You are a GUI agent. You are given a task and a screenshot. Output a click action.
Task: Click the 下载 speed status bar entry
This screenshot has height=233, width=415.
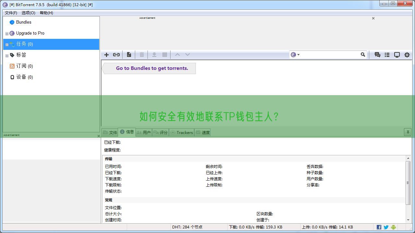tap(255, 227)
